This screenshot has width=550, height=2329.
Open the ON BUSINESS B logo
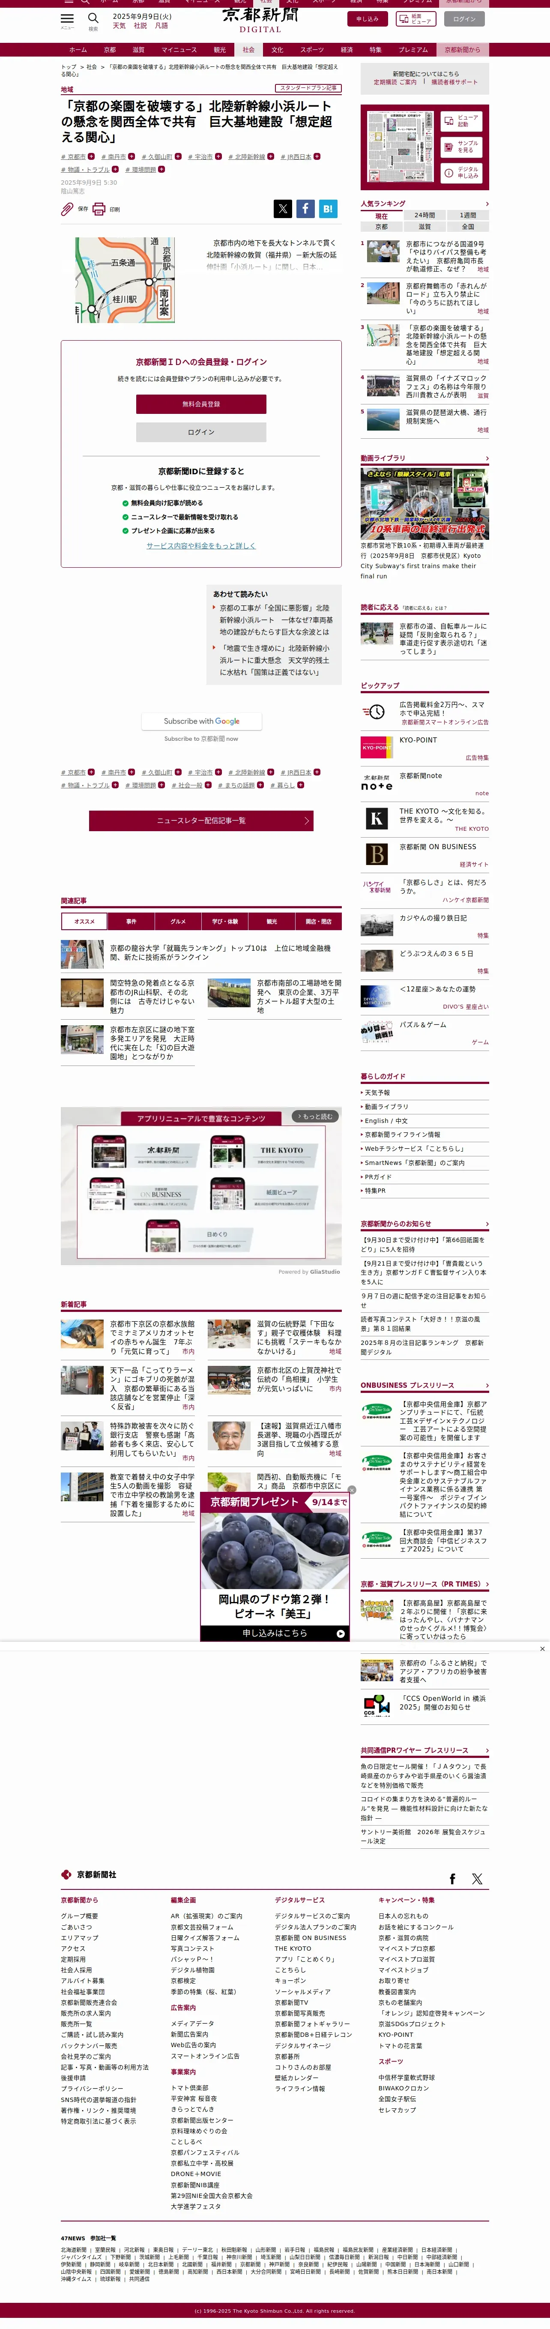pos(377,854)
